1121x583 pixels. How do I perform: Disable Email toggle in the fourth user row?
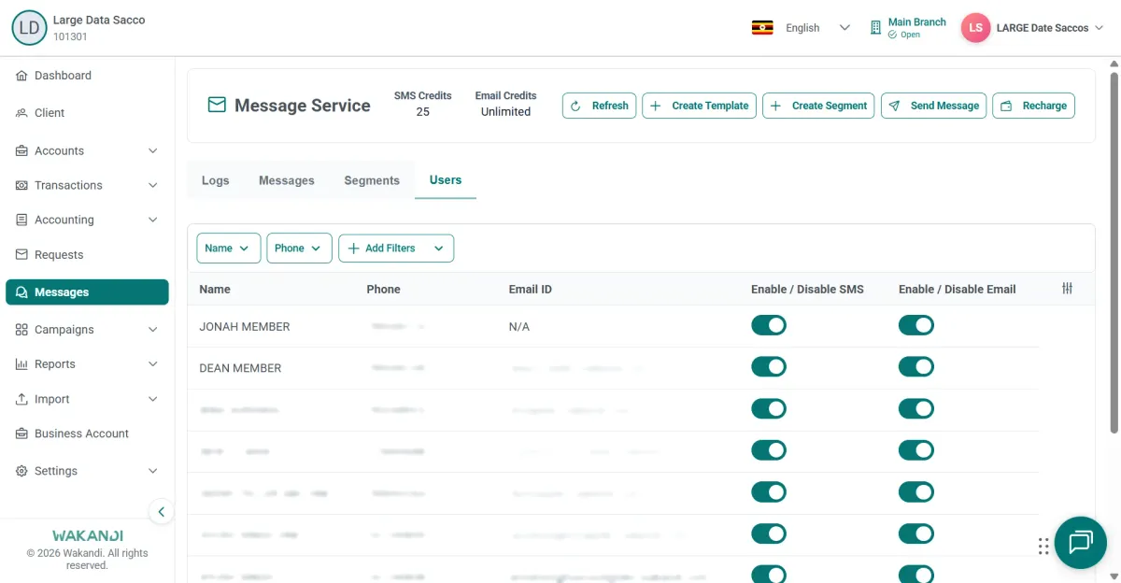tap(916, 450)
